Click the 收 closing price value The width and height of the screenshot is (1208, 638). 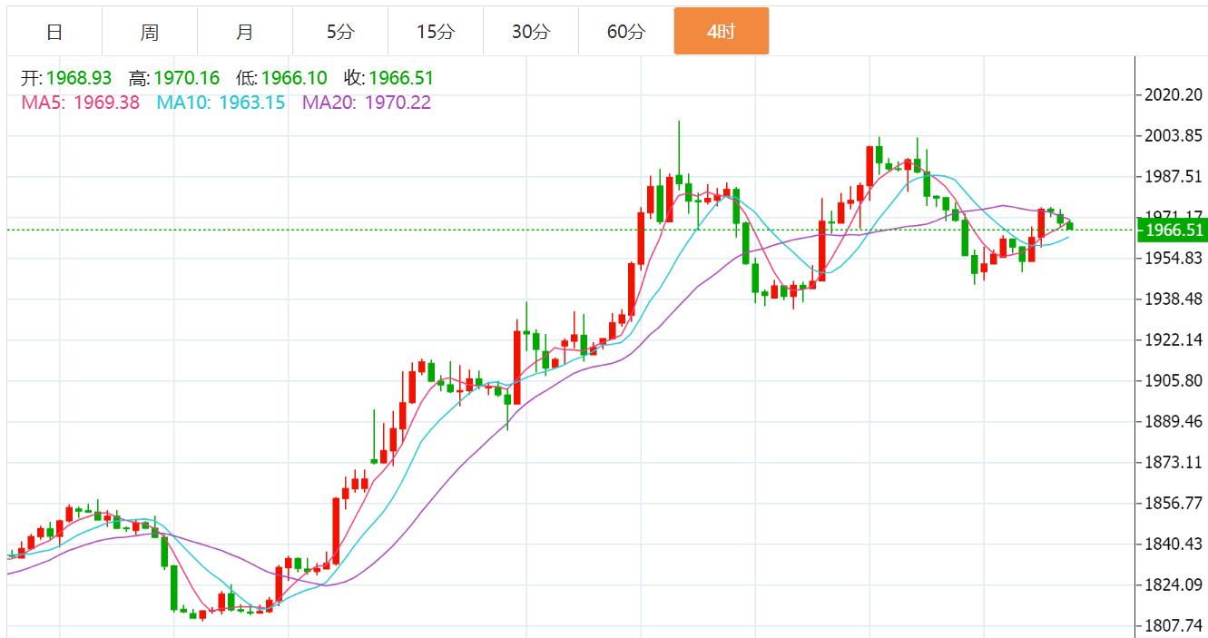pyautogui.click(x=401, y=79)
